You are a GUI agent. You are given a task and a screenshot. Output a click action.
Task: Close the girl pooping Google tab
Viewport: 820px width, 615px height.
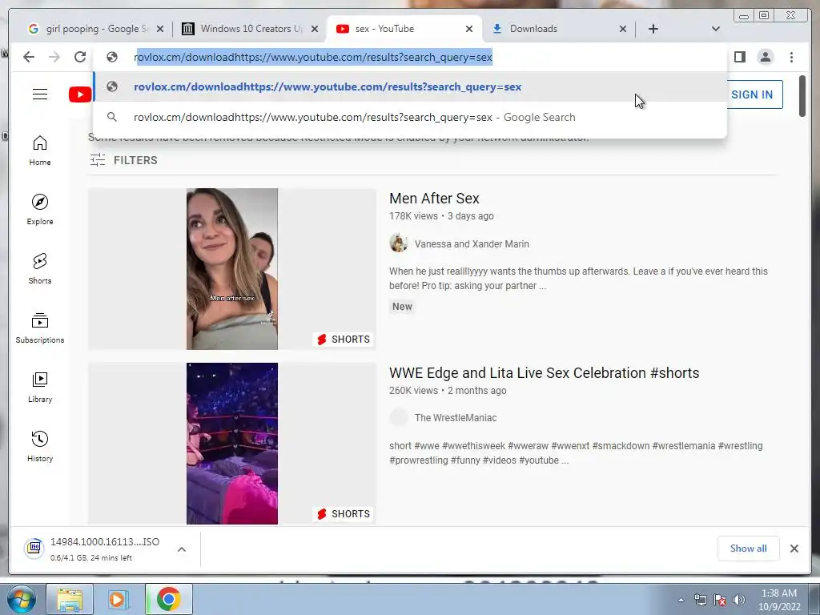point(160,29)
